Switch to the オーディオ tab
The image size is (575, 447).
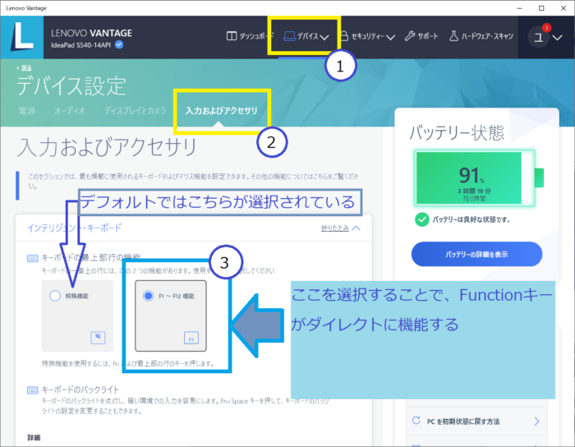tap(69, 110)
